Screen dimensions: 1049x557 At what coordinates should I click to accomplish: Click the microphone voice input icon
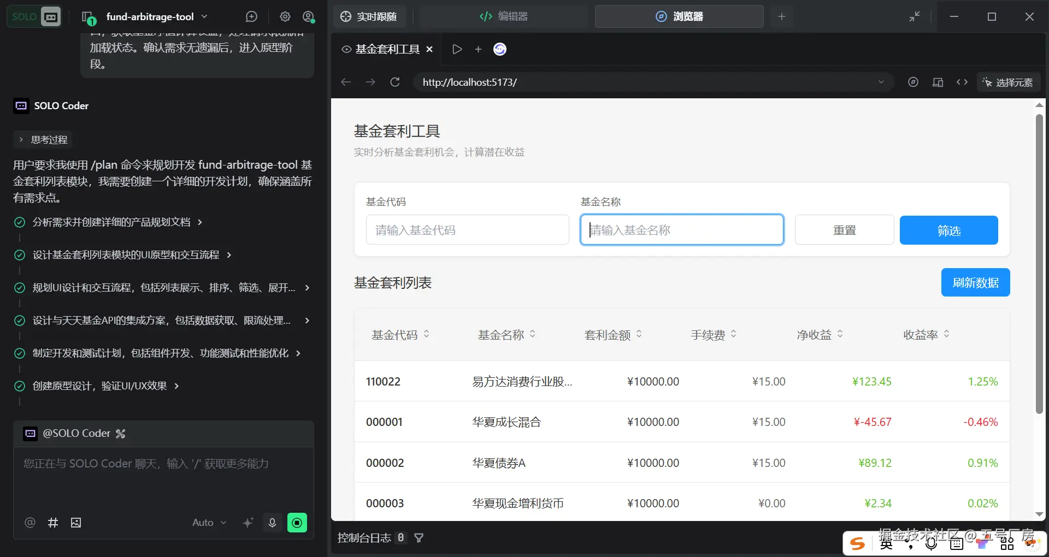tap(272, 523)
